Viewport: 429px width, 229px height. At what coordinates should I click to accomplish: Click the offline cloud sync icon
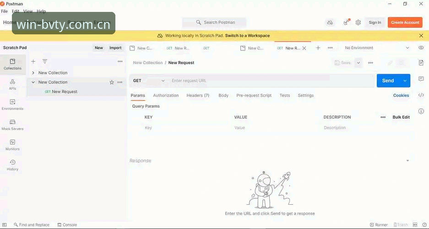(330, 22)
